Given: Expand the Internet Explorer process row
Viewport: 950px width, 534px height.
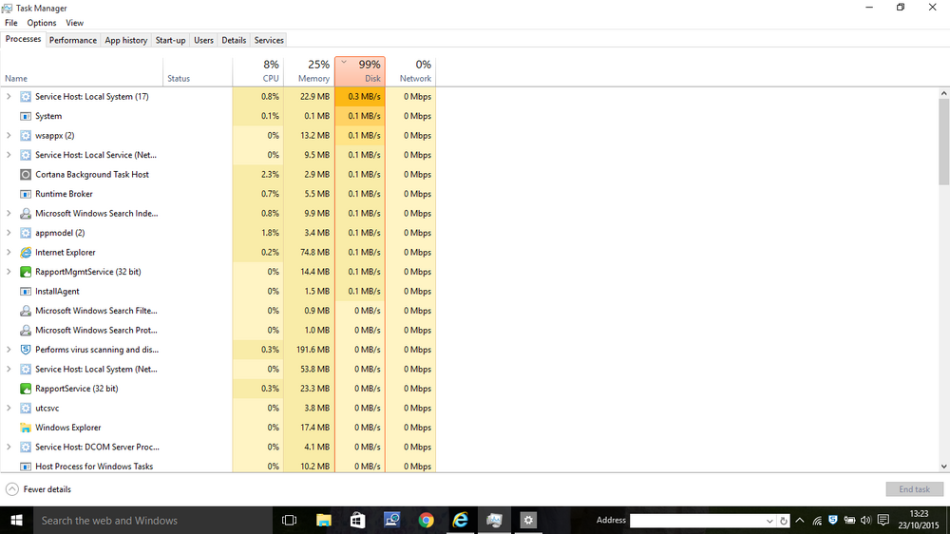Looking at the screenshot, I should coord(9,252).
